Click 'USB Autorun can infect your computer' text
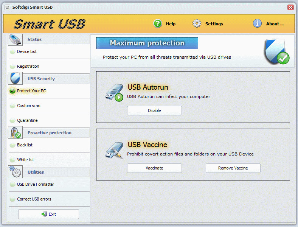Viewport: 298px width, 227px height. pos(169,96)
